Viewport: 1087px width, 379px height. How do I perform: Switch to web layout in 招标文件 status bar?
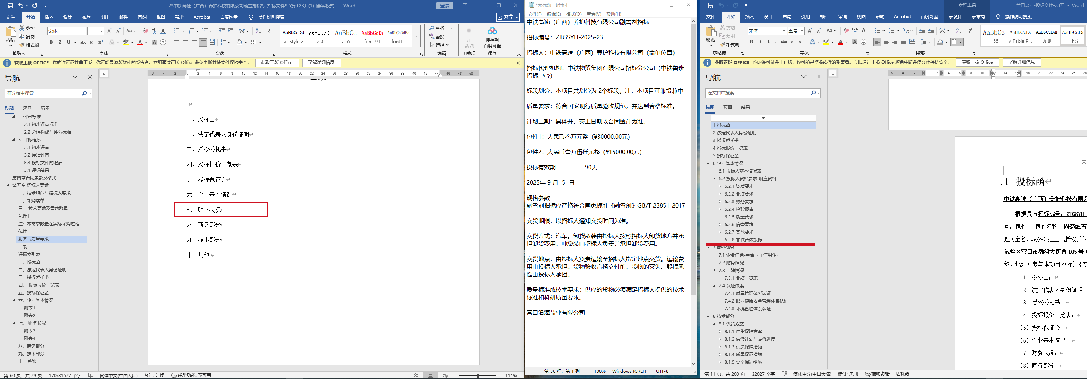click(x=445, y=375)
